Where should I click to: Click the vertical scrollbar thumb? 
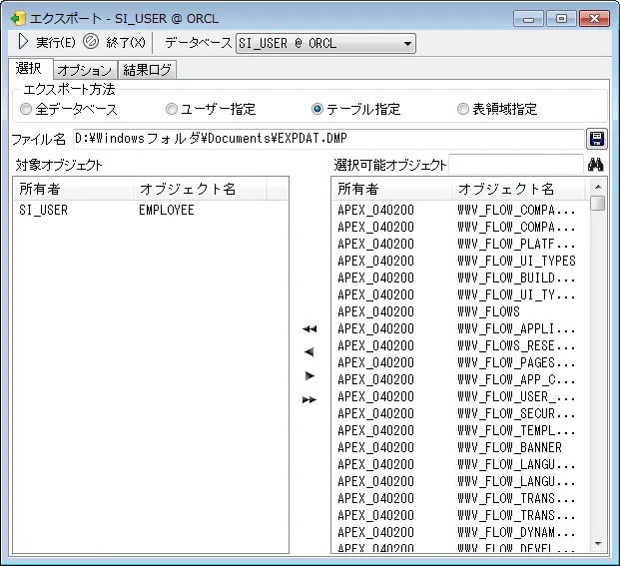(598, 204)
